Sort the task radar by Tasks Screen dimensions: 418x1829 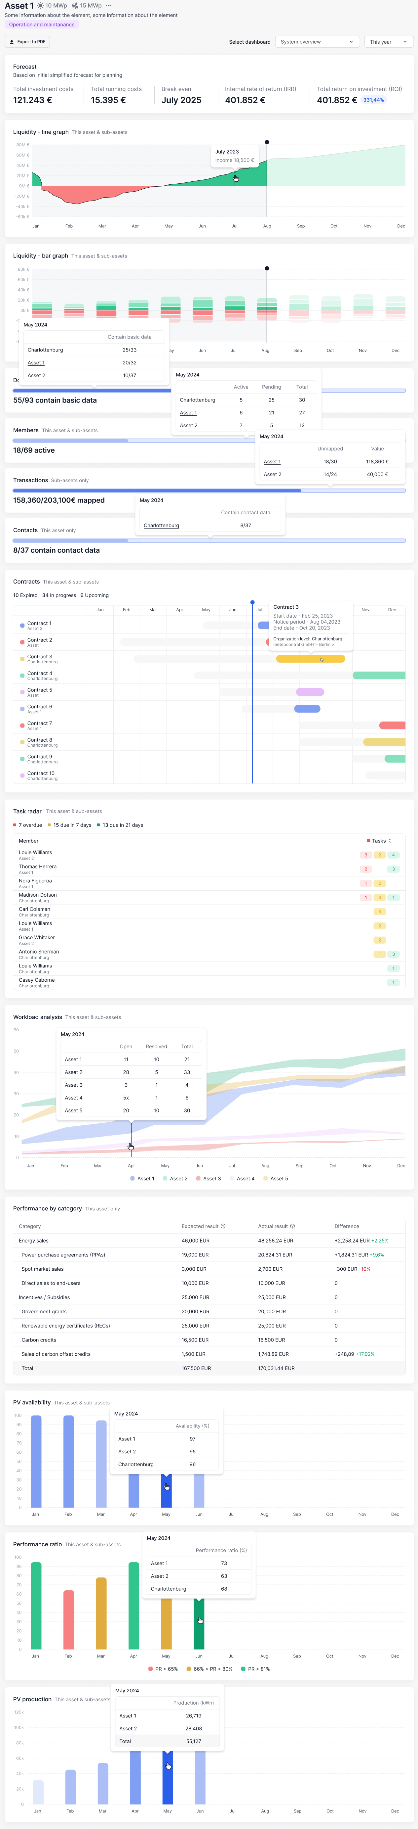tap(379, 841)
